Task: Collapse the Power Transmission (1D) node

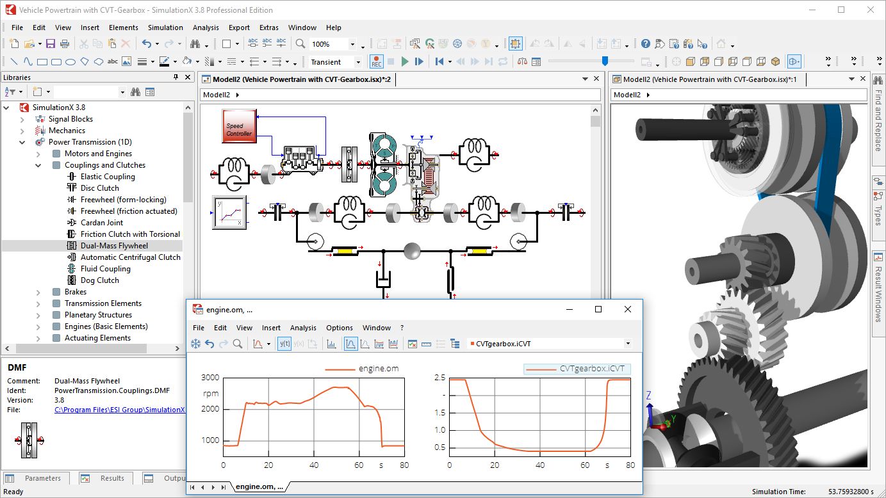Action: click(22, 142)
